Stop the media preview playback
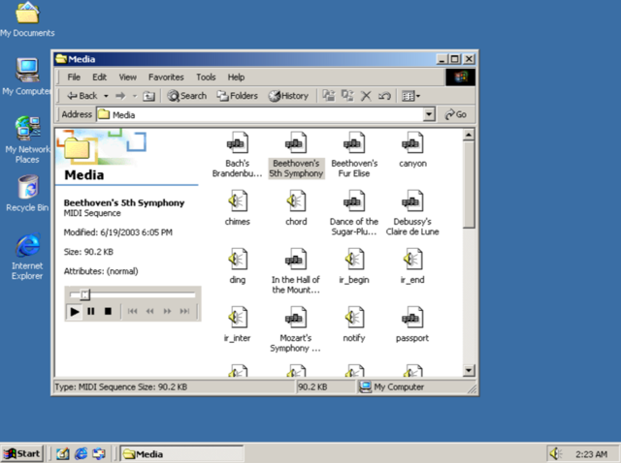621x463 pixels. click(x=108, y=312)
